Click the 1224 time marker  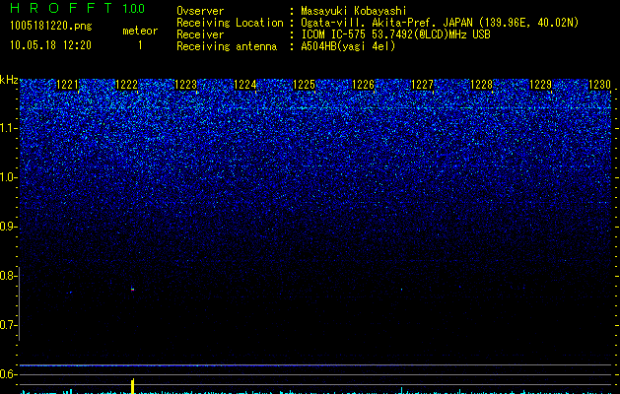click(x=245, y=85)
